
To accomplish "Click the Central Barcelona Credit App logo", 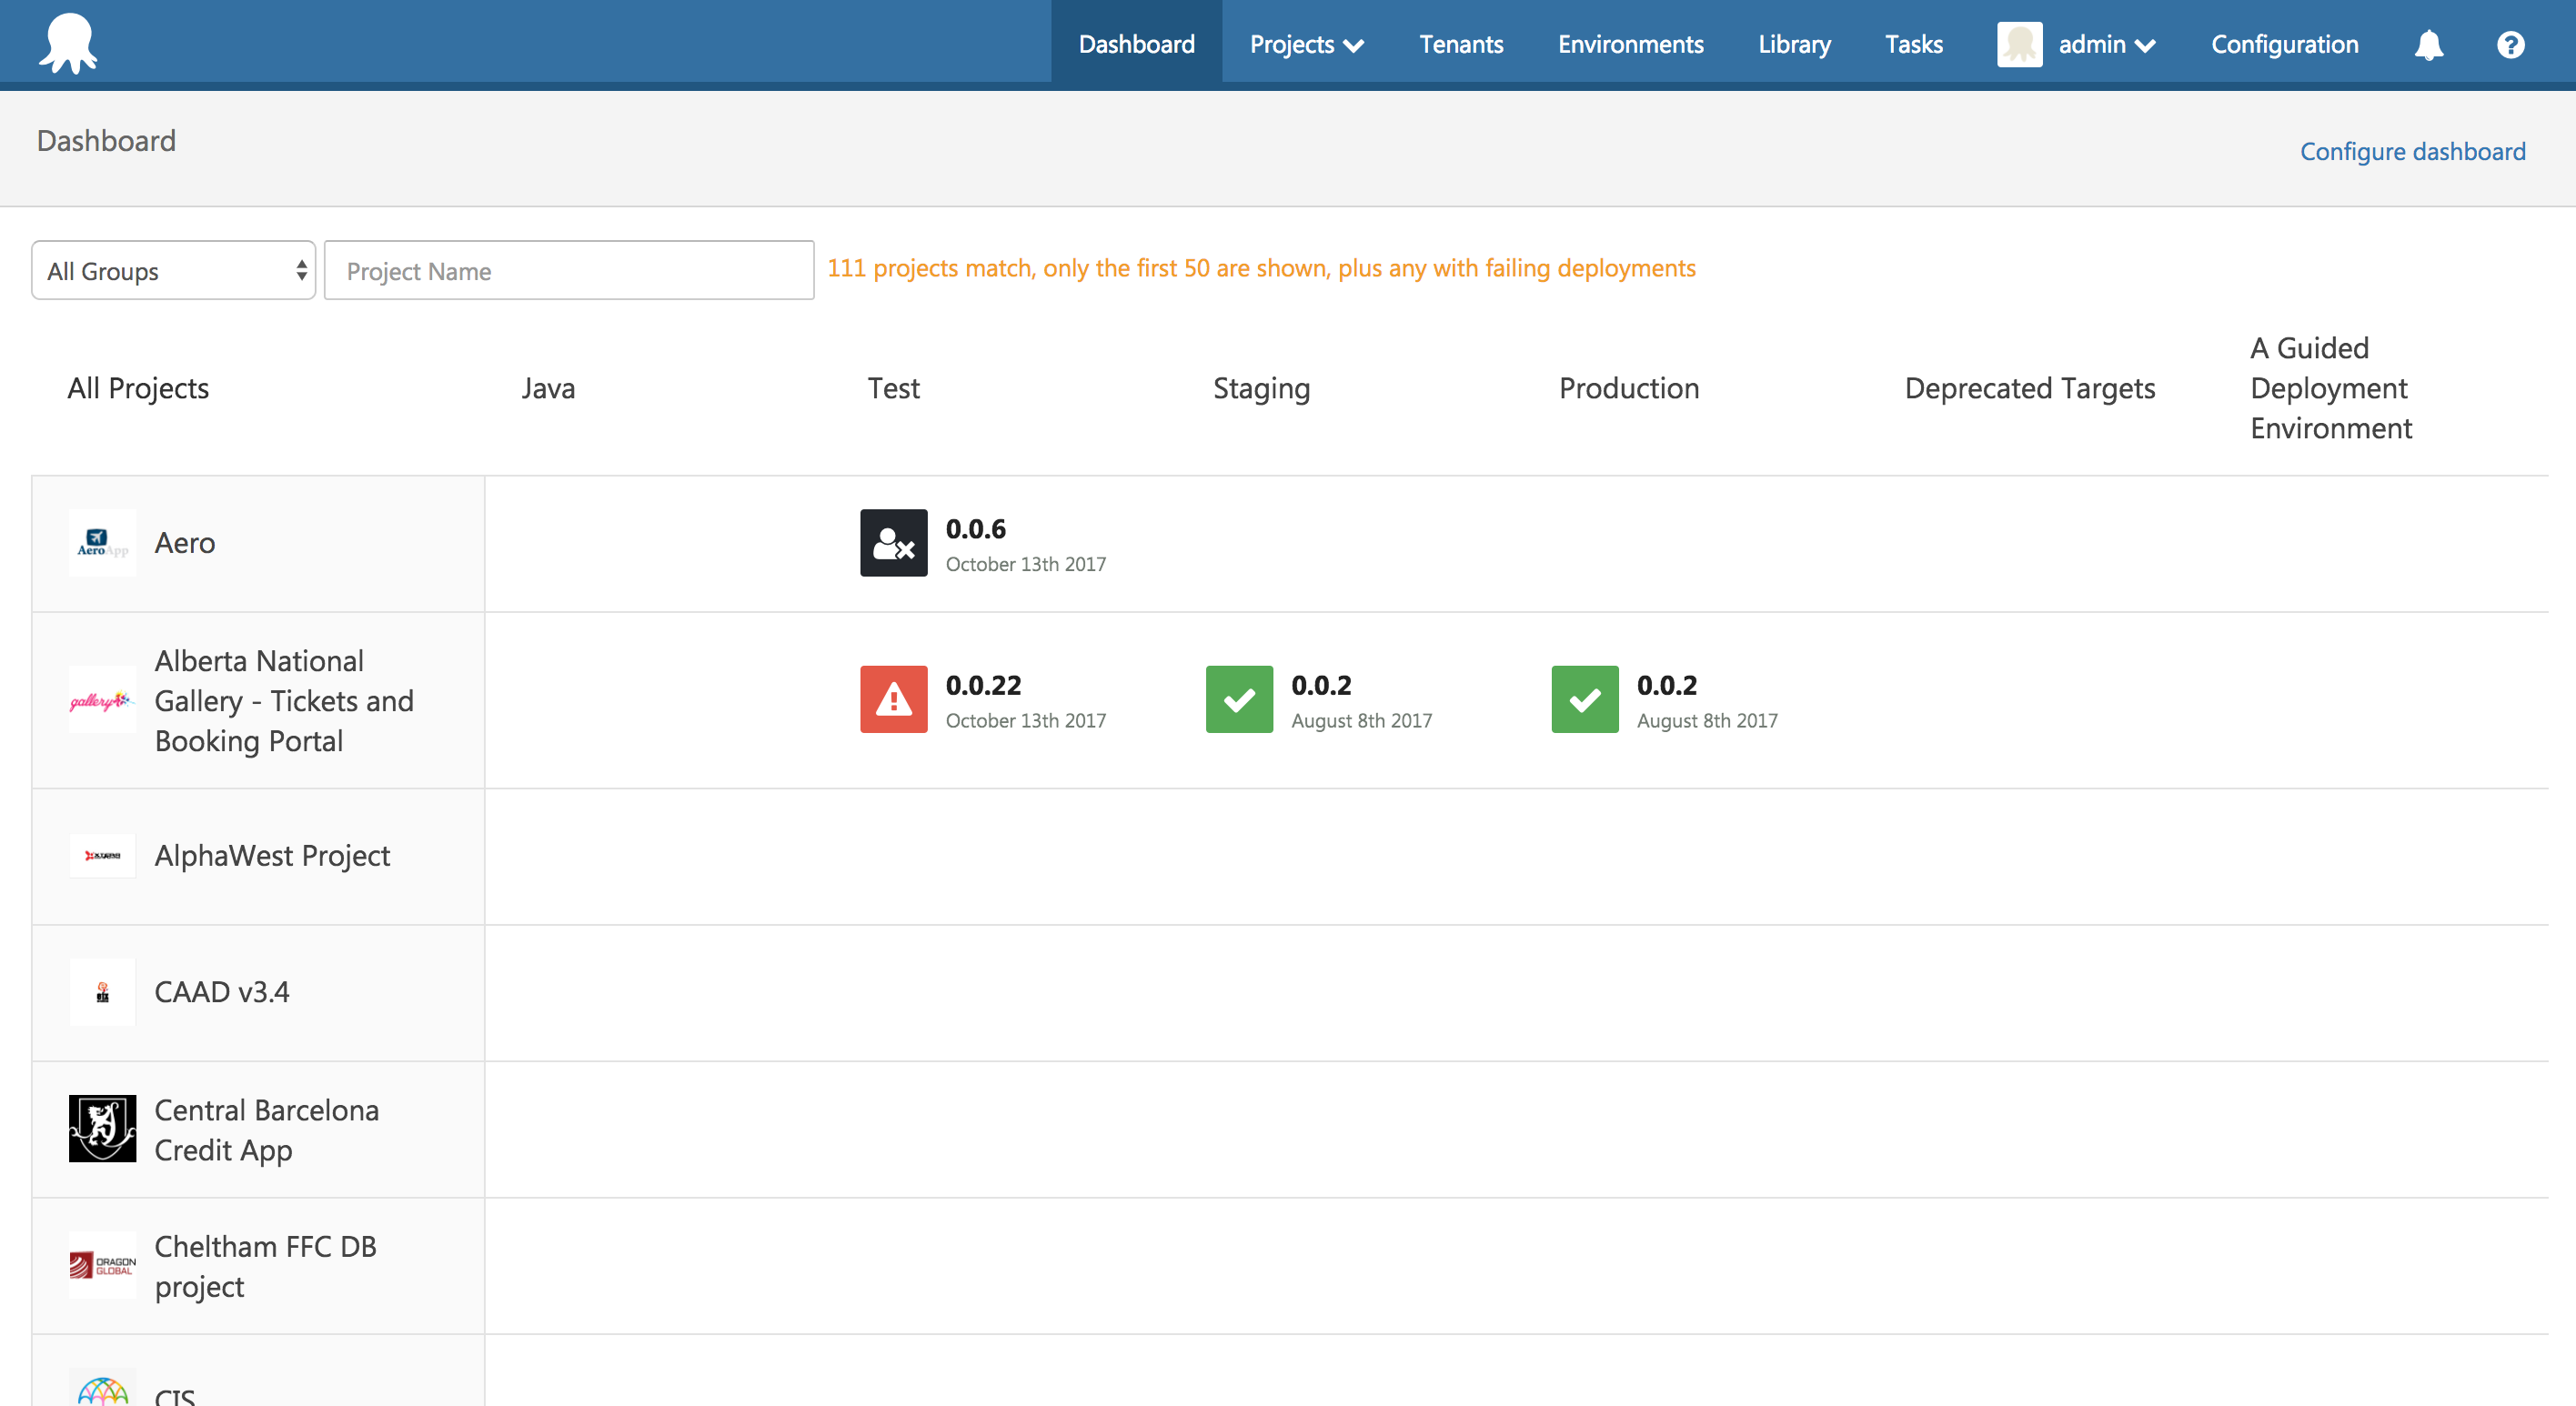I will click(101, 1129).
